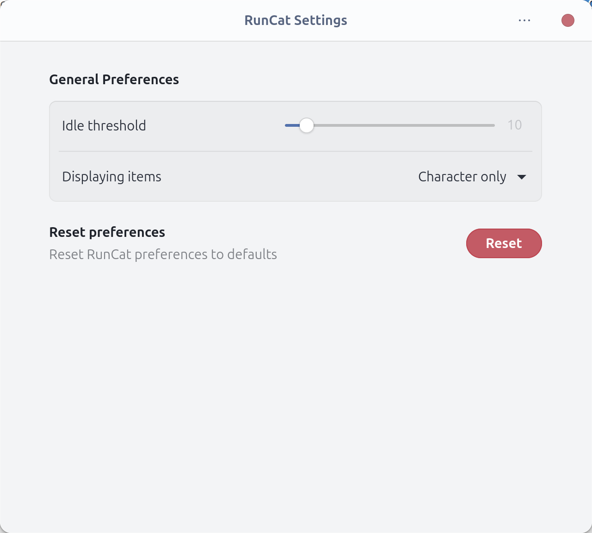Click "Reset RunCat preferences to defaults" description
The width and height of the screenshot is (592, 533).
click(x=163, y=254)
